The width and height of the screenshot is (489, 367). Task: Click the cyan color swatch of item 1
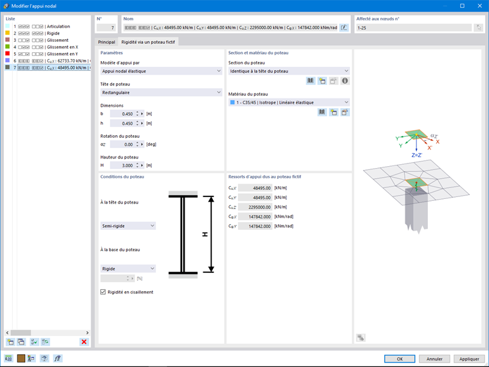click(x=8, y=26)
